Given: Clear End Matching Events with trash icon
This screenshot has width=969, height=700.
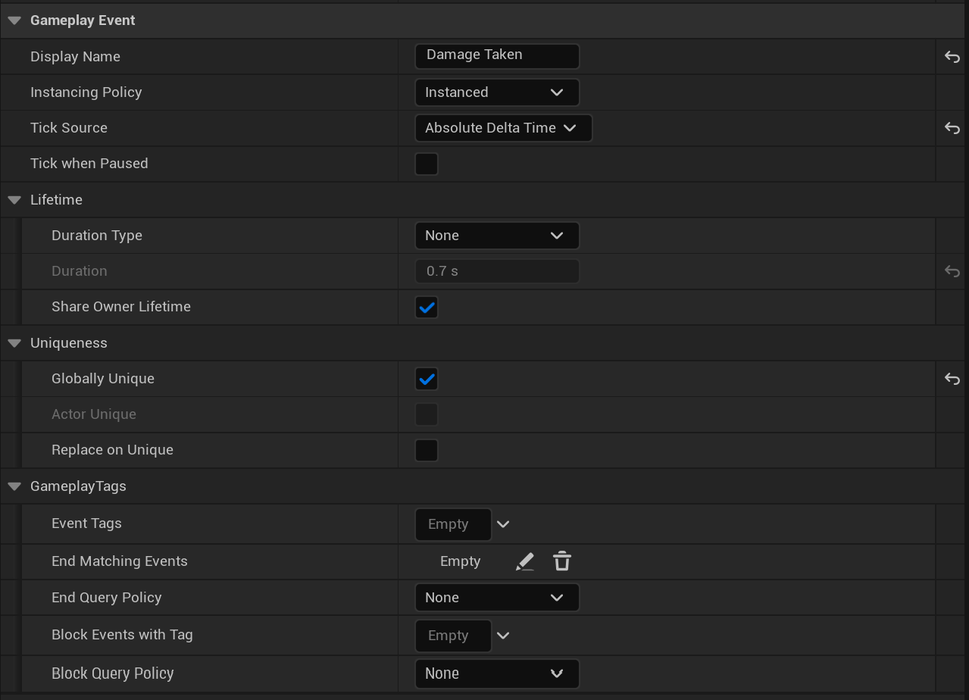Looking at the screenshot, I should [562, 561].
